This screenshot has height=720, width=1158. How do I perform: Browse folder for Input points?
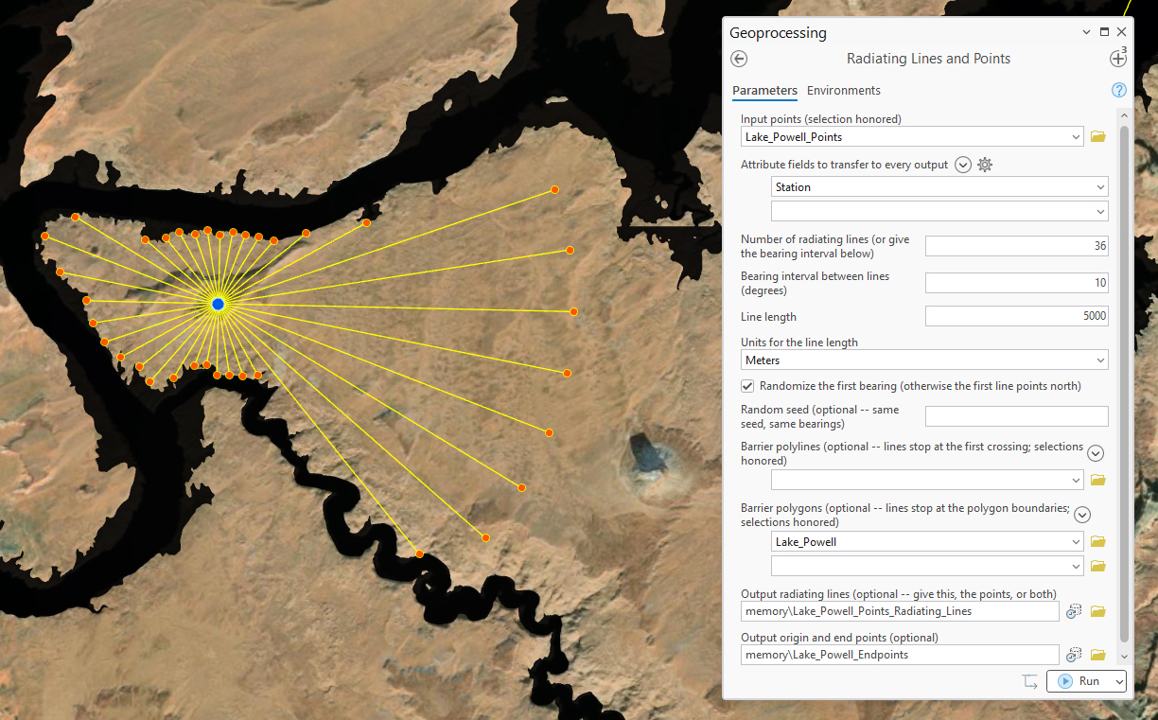tap(1097, 137)
